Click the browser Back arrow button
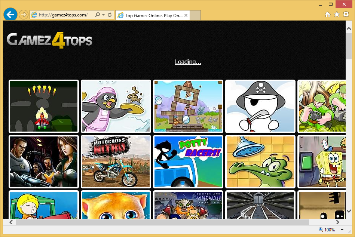355x237 pixels. 10,15
